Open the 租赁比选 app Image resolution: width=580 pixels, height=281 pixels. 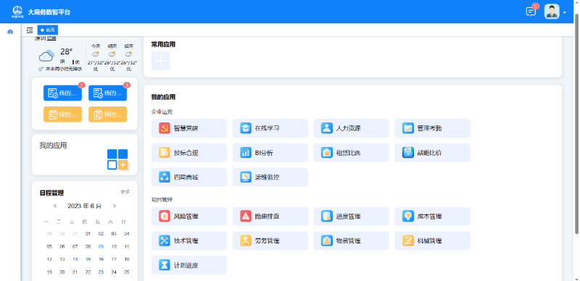pos(352,153)
